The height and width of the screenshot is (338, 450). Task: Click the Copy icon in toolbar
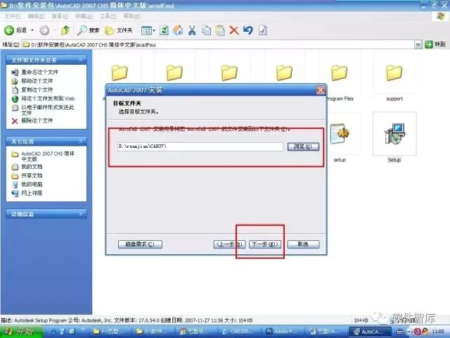coord(206,30)
